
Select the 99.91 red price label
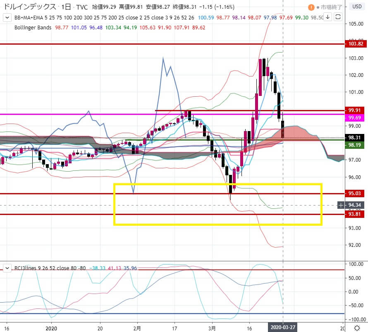click(354, 110)
